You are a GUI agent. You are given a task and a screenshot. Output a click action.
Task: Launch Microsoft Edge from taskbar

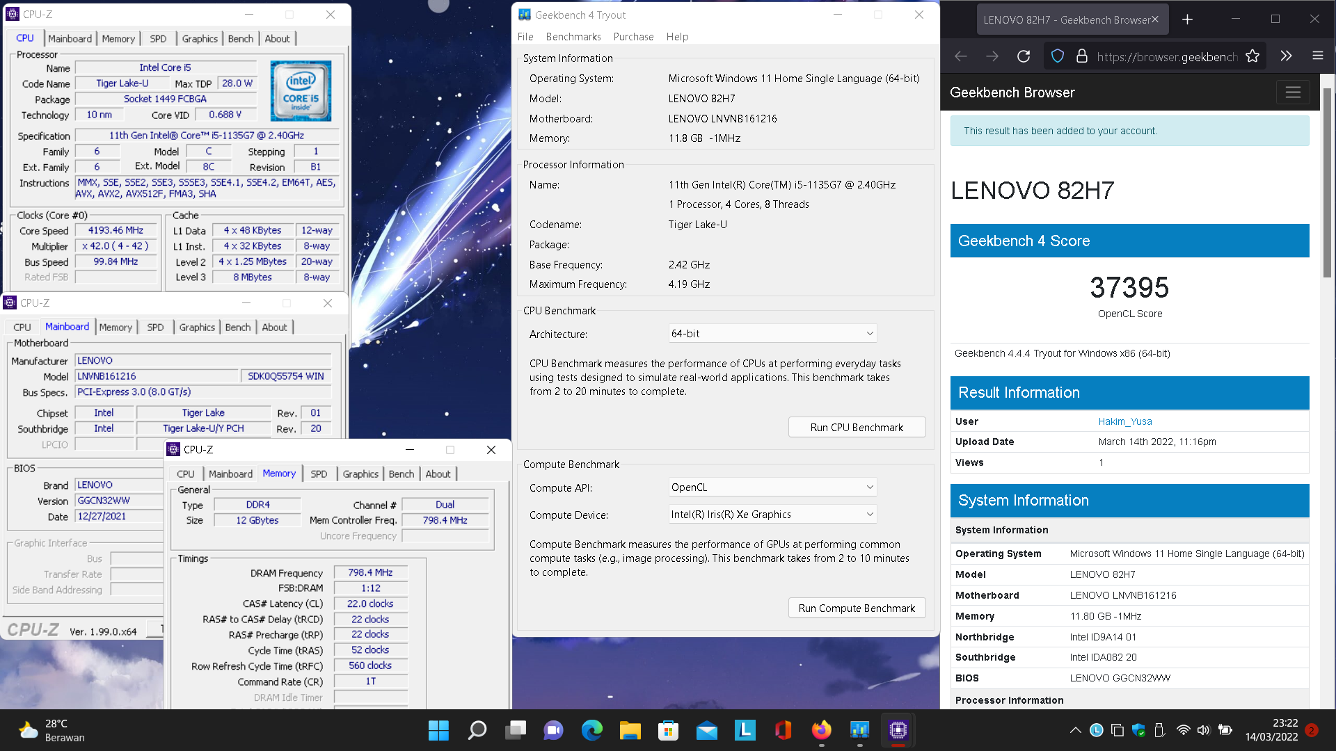(x=592, y=730)
